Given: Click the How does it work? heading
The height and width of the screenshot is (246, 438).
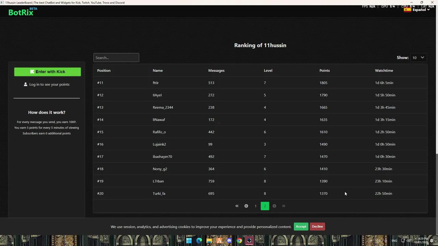Looking at the screenshot, I should (x=47, y=112).
